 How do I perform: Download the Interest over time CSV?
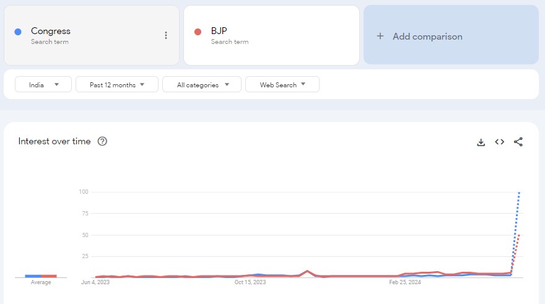pos(481,142)
